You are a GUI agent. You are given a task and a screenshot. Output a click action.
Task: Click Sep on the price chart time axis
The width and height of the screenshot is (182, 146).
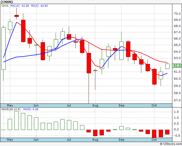(122, 105)
